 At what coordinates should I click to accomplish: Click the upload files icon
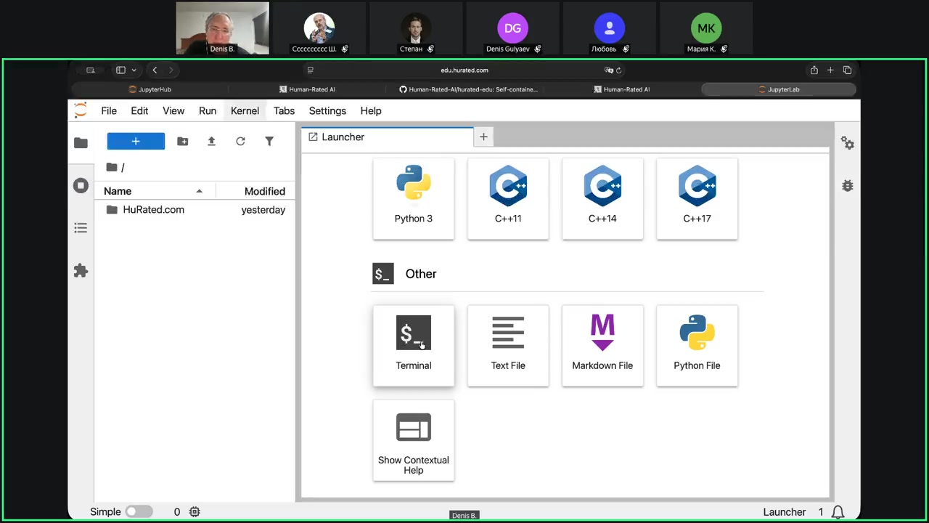(x=211, y=142)
